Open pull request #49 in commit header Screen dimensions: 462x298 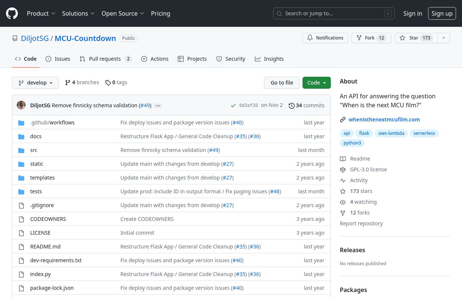tap(145, 105)
